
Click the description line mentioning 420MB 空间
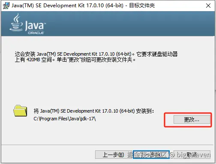pyautogui.click(x=75, y=60)
